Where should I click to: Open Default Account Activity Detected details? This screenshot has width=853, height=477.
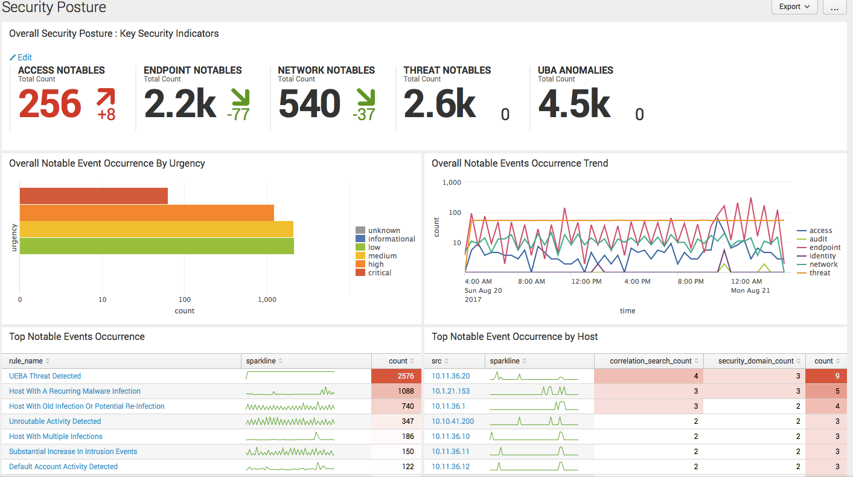pyautogui.click(x=62, y=466)
